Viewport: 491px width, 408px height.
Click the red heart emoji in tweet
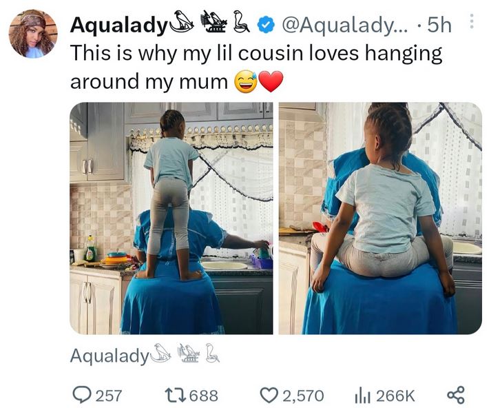tap(271, 81)
